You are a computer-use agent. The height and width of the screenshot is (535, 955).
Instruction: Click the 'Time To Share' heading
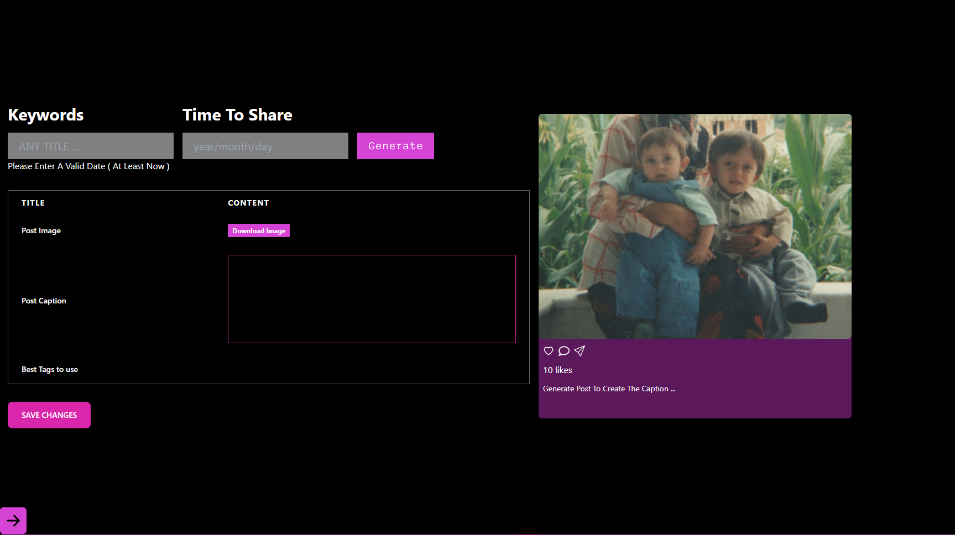237,115
